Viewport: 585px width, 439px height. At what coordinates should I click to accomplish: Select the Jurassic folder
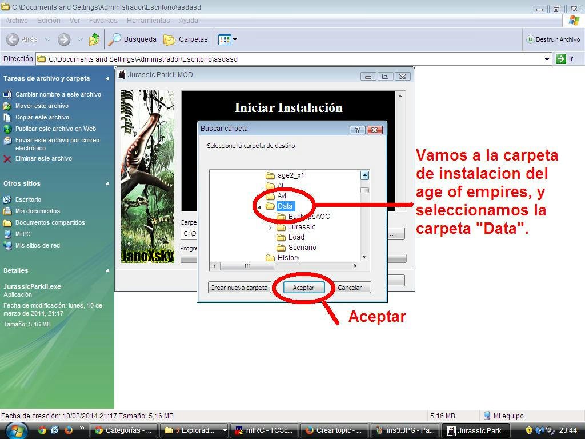click(x=302, y=226)
